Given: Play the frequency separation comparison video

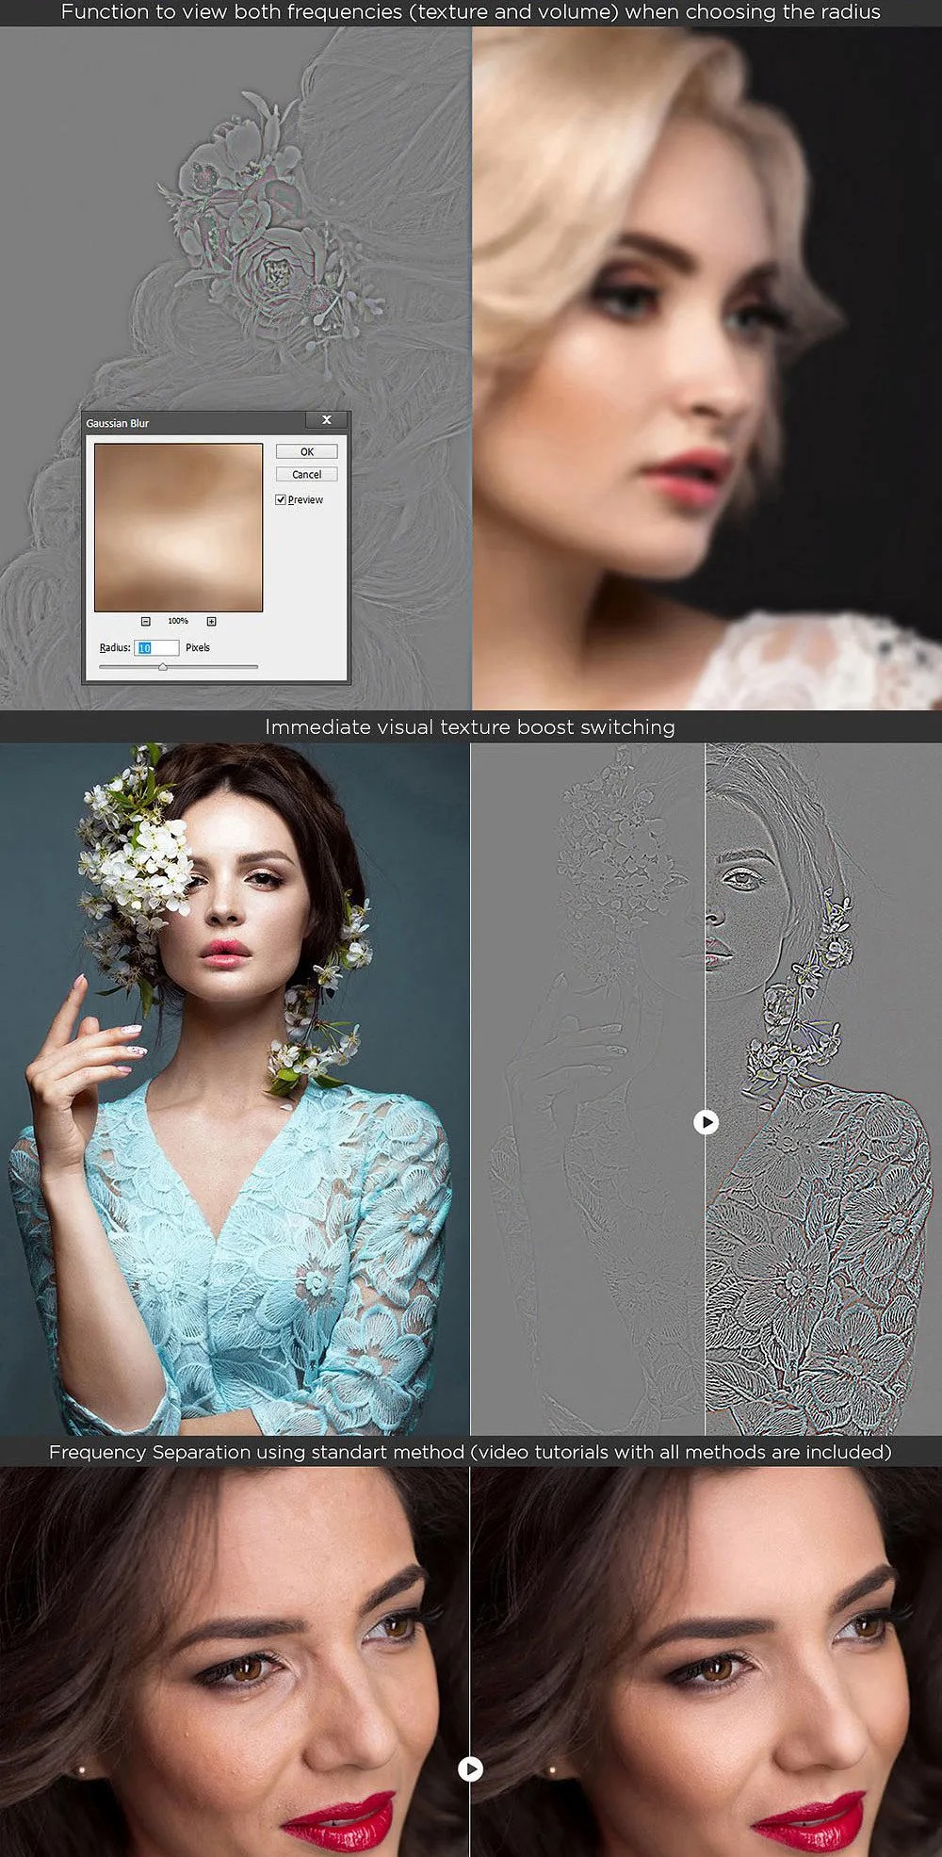Looking at the screenshot, I should pyautogui.click(x=470, y=1768).
